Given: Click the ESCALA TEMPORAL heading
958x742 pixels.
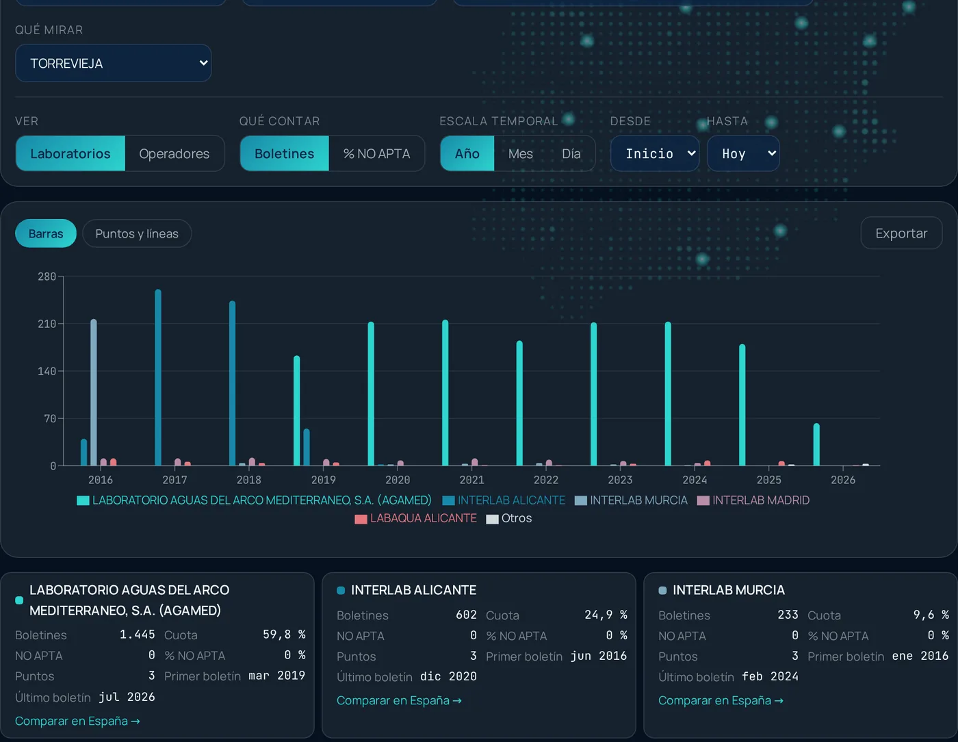Looking at the screenshot, I should (x=499, y=121).
